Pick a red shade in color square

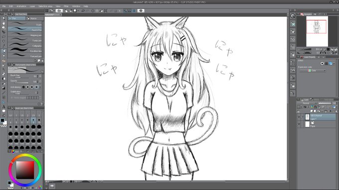pos(25,170)
